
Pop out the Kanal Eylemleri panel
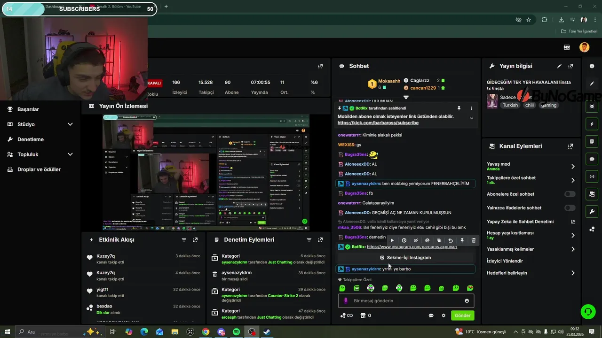(x=570, y=146)
